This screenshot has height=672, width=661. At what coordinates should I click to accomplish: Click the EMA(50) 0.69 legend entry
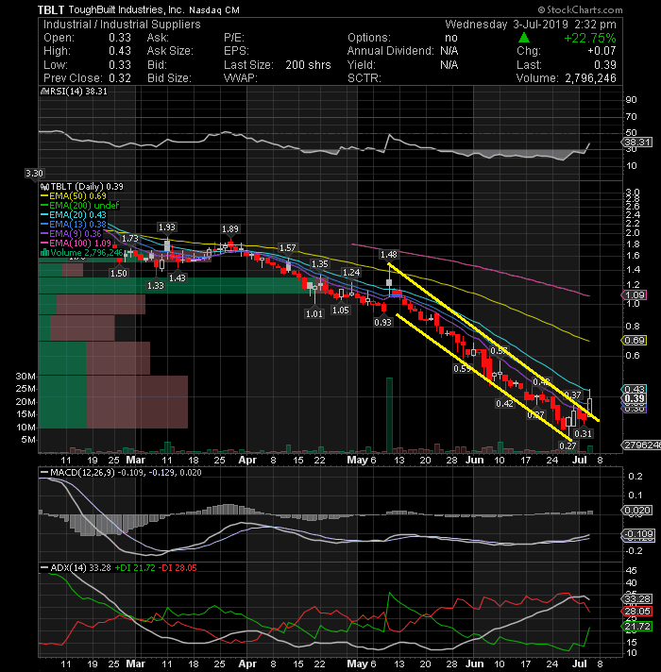coord(74,196)
